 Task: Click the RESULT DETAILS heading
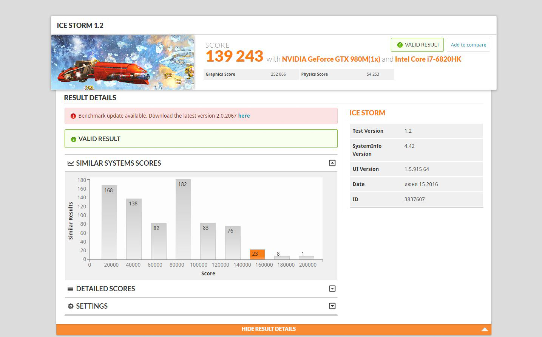[x=90, y=98]
